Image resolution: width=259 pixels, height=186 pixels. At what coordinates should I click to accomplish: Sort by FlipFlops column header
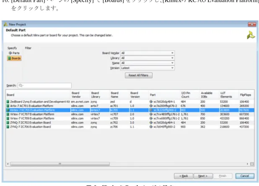coord(246,95)
